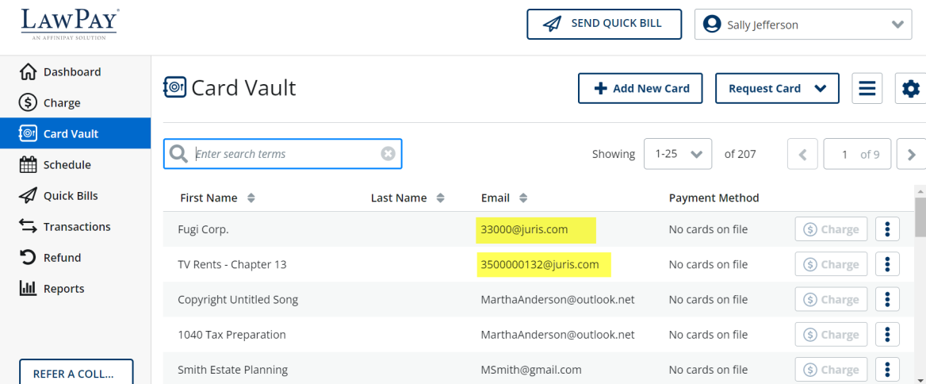This screenshot has width=926, height=384.
Task: Open the 1-25 showing range dropdown
Action: tap(677, 154)
